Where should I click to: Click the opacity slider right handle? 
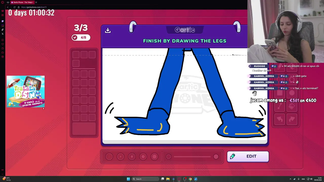click(x=216, y=157)
